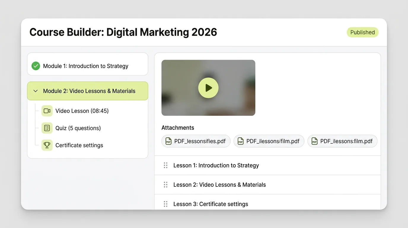Select Lesson 3: Certificate settings row
408x228 pixels.
tap(267, 202)
